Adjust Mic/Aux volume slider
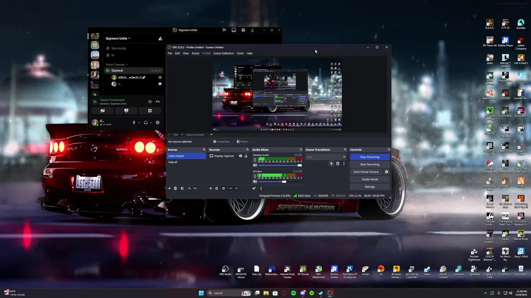 tap(280, 181)
